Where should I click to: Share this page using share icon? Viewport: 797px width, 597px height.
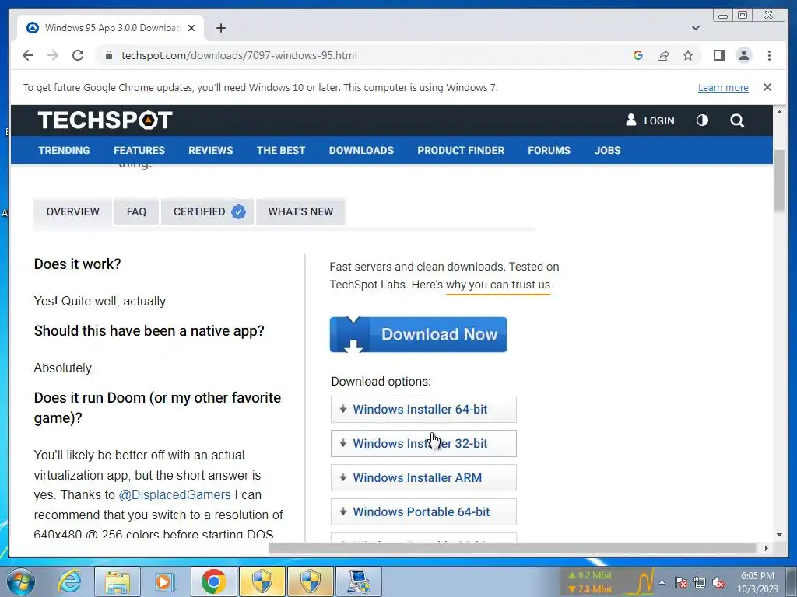tap(663, 55)
